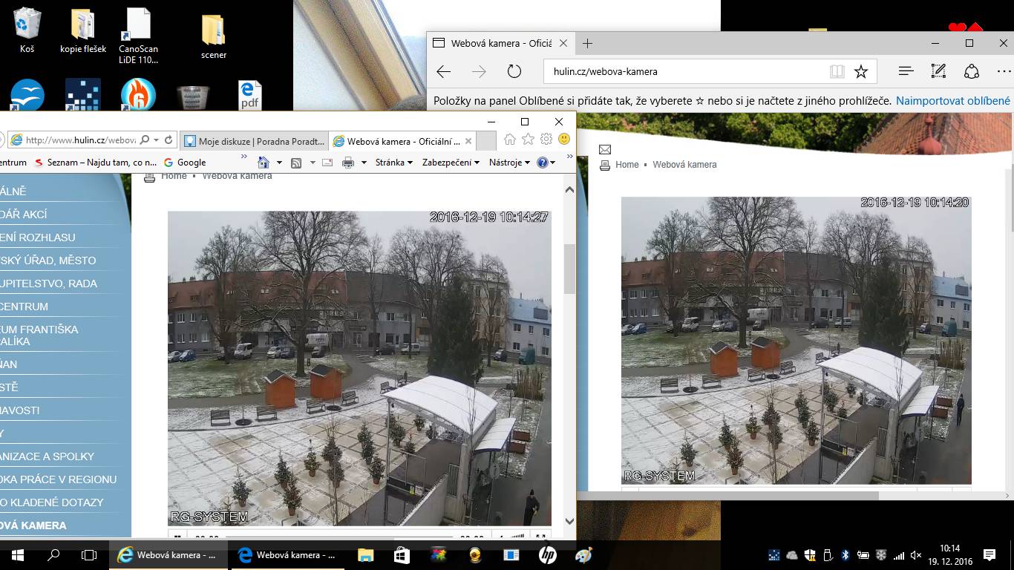1014x570 pixels.
Task: Click the video seek bar in IE
Action: click(x=338, y=536)
